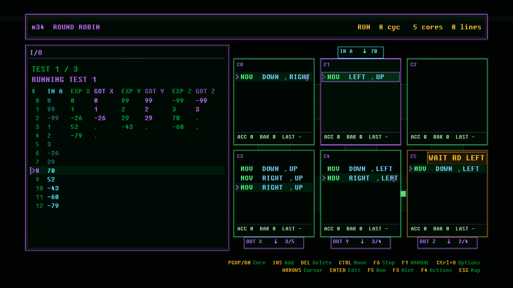This screenshot has height=288, width=513.
Task: Click the OUT Z output port arrow
Action: (449, 242)
